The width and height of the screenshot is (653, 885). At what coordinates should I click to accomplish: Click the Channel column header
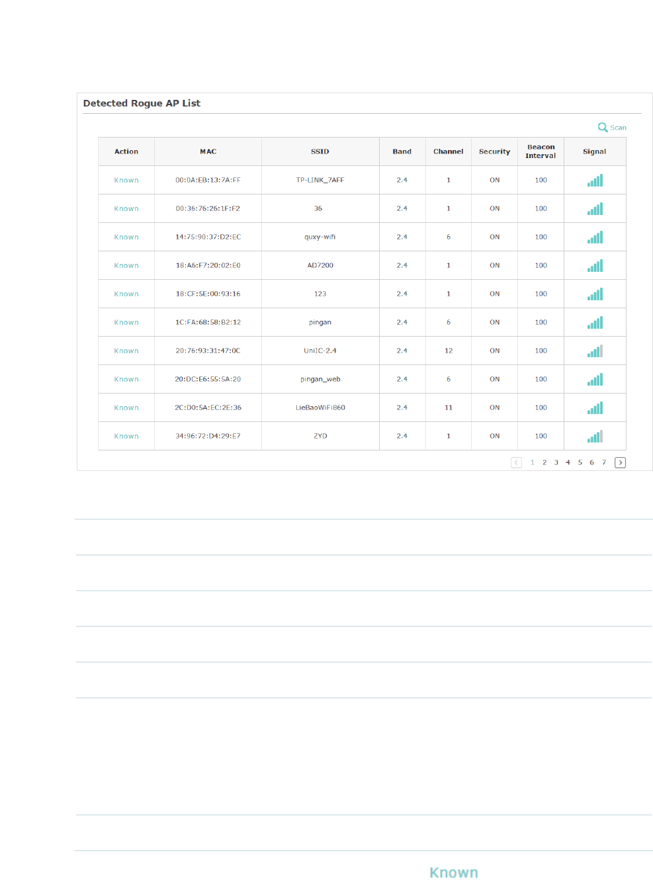click(x=449, y=151)
